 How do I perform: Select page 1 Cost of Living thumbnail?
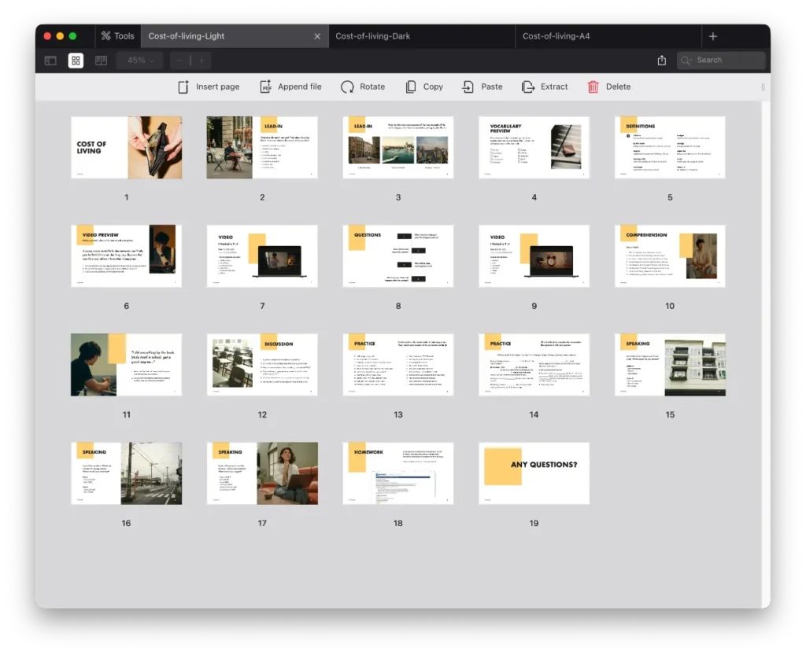pos(126,147)
